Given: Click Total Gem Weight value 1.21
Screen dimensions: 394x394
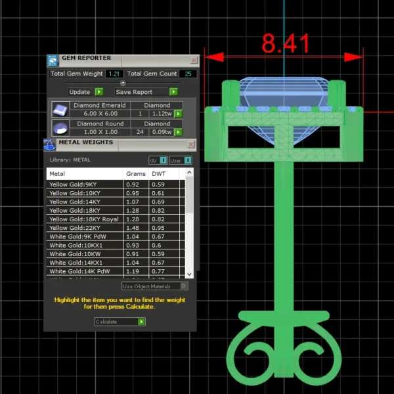Looking at the screenshot, I should (x=114, y=74).
